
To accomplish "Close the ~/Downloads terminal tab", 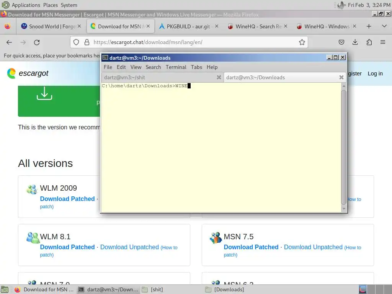I will [x=341, y=77].
